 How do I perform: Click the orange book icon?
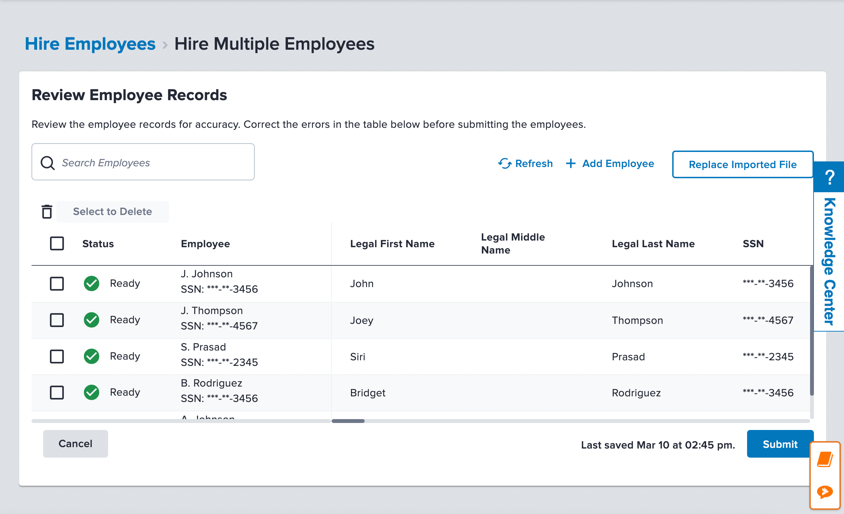[825, 459]
